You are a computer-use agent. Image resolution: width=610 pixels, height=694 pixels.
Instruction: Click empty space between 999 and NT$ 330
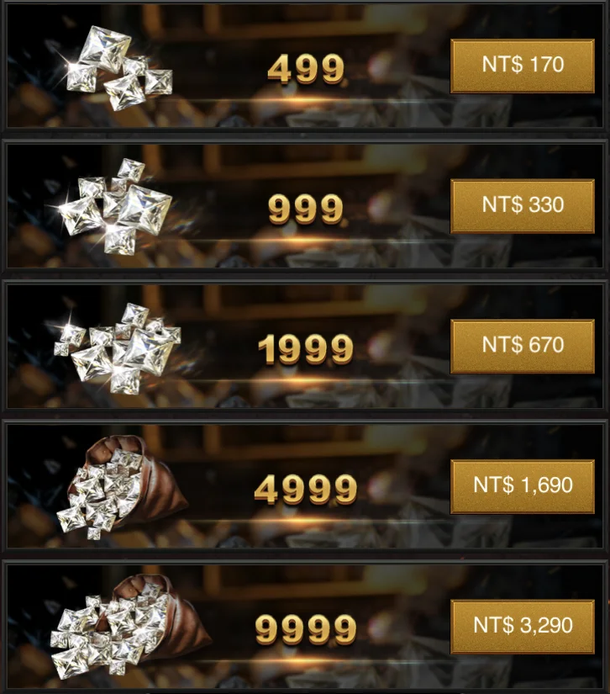coord(397,207)
